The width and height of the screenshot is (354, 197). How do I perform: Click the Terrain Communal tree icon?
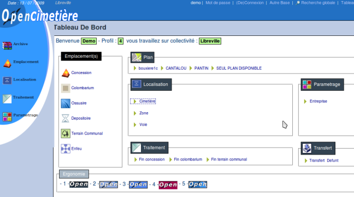66,133
